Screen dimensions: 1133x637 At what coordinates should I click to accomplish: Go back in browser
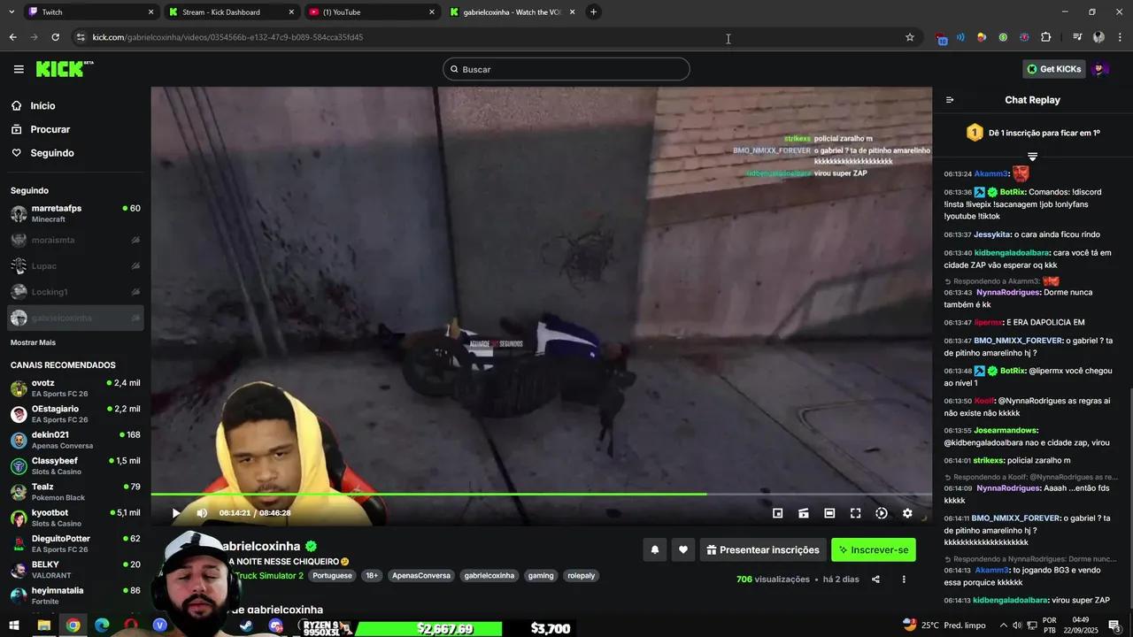coord(12,37)
